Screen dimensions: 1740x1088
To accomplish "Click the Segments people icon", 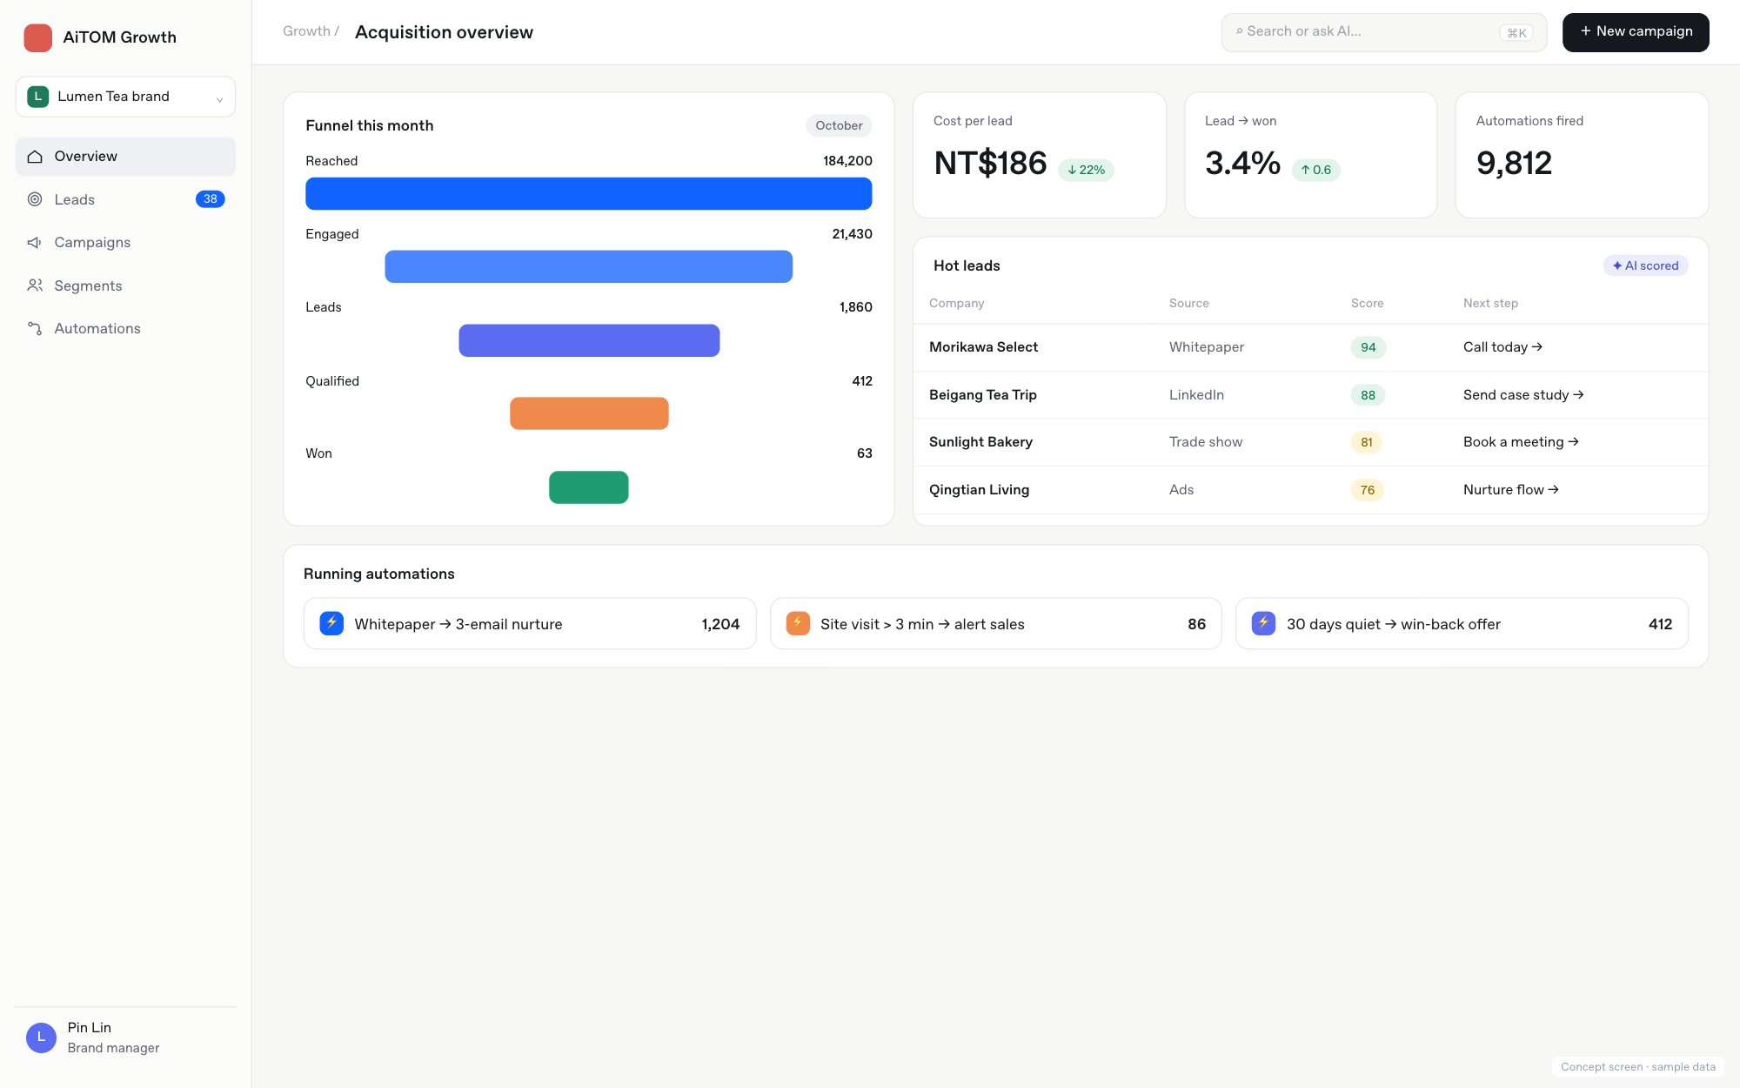I will [35, 285].
